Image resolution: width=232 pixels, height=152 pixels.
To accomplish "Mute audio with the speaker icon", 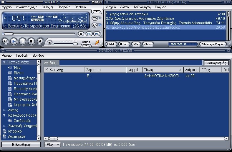I will tap(50, 43).
